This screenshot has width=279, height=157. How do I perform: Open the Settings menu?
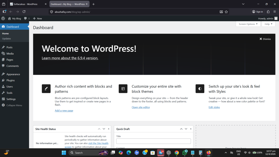coord(14,99)
